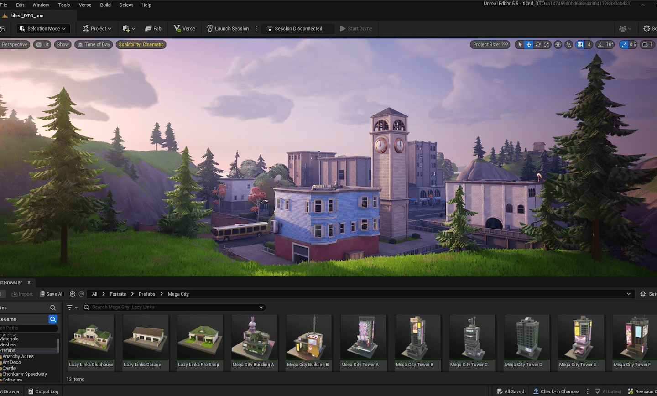Open rotation snap value 10° menu
This screenshot has width=657, height=396.
[610, 45]
